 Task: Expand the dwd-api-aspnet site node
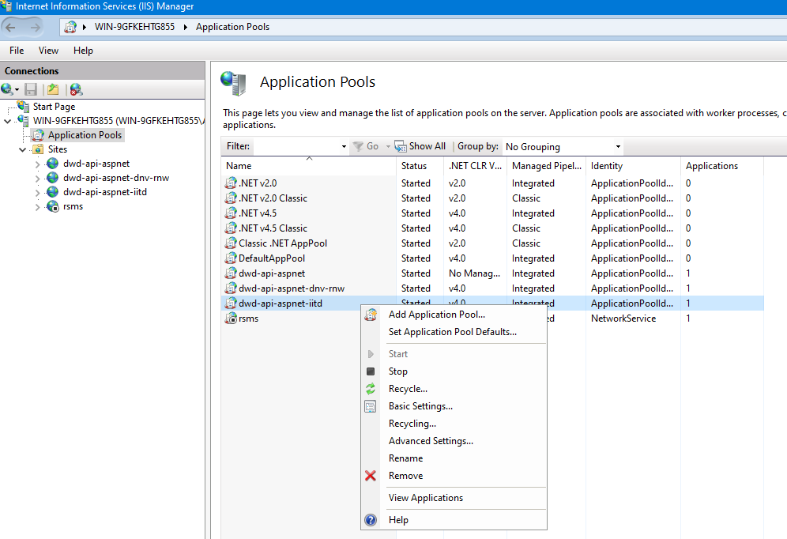click(x=38, y=164)
